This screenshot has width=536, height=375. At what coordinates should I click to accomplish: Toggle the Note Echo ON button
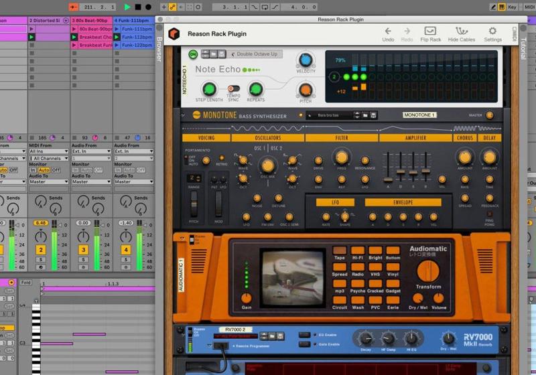click(193, 54)
